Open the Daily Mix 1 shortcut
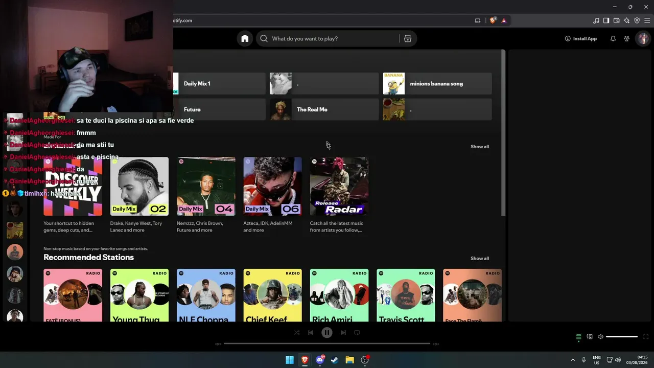The height and width of the screenshot is (368, 654). [x=219, y=83]
